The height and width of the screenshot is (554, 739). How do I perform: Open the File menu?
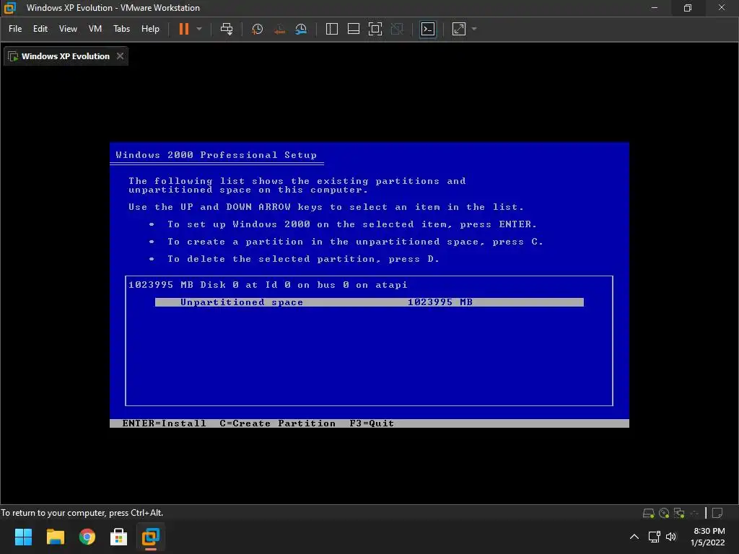[15, 29]
